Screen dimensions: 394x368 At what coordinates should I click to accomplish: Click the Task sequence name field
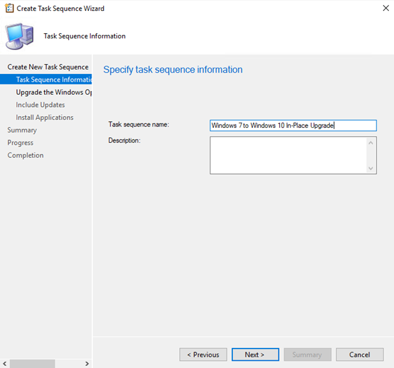pyautogui.click(x=293, y=125)
